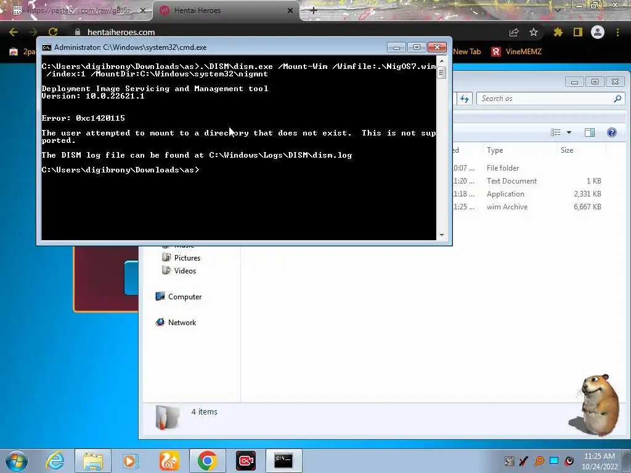The height and width of the screenshot is (473, 631).
Task: Open UC Browser taskbar icon
Action: (169, 461)
